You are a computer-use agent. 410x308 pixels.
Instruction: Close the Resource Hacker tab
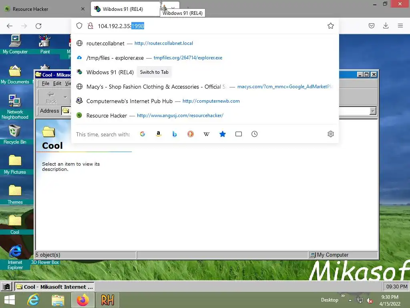83,9
